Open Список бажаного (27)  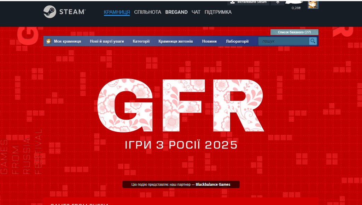pyautogui.click(x=294, y=32)
